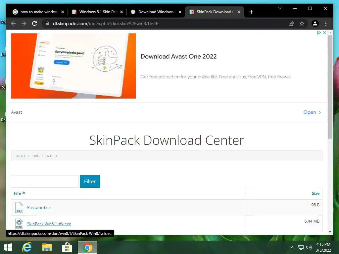Click the Avast advertiser name
The image size is (339, 254).
click(17, 112)
